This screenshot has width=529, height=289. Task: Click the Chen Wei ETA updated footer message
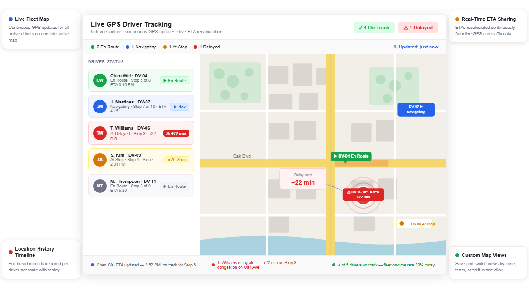pos(143,265)
